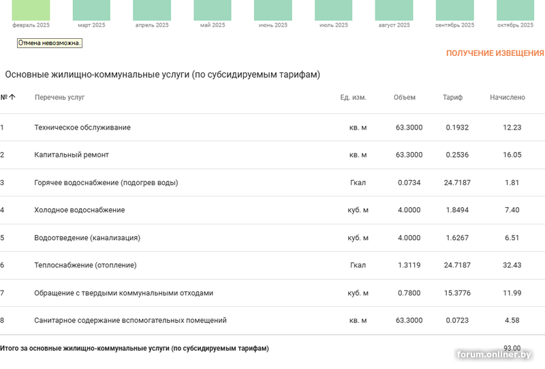The width and height of the screenshot is (545, 369).
Task: Select the март 2025 month bar
Action: click(x=91, y=10)
